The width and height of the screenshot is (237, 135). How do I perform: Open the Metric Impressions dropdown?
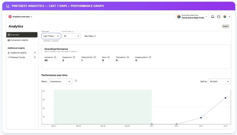60,81
